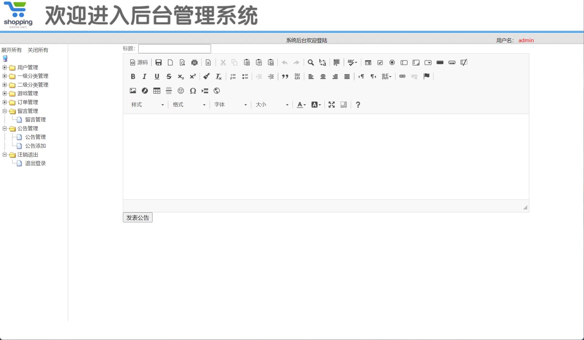Apply a numbered list
584x340 pixels.
233,76
